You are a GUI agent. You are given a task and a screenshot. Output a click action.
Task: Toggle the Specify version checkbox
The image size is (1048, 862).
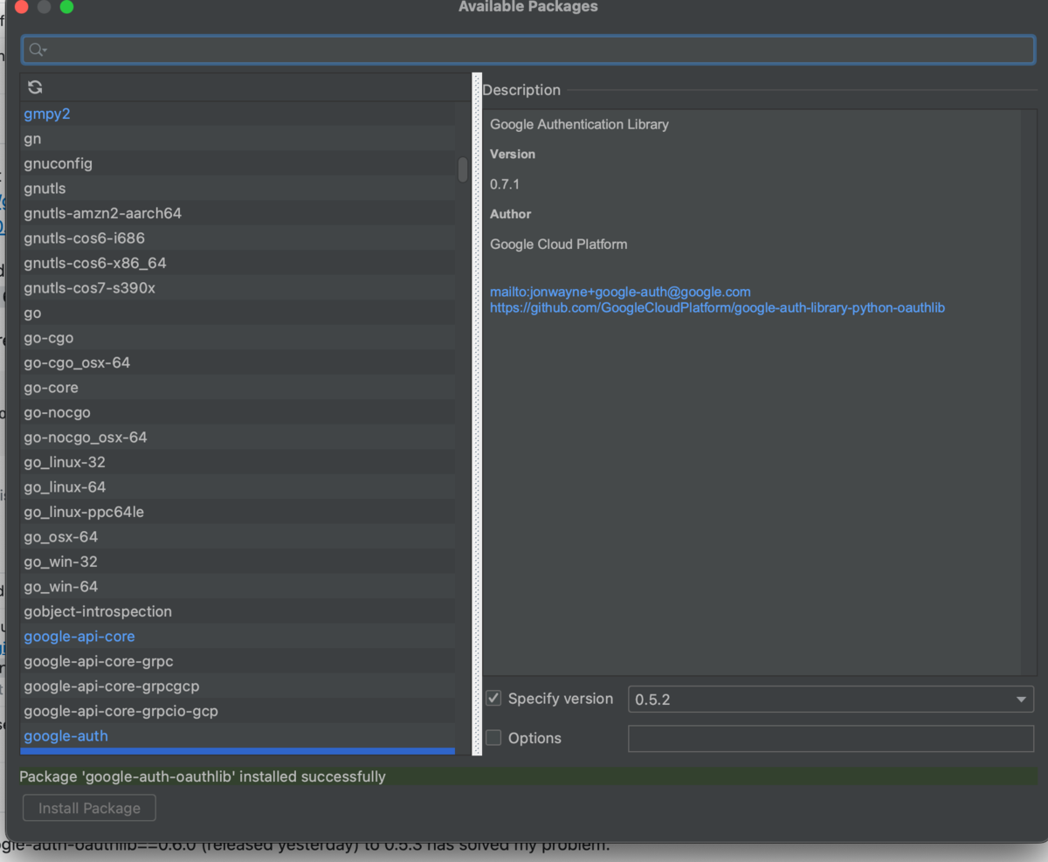point(493,699)
